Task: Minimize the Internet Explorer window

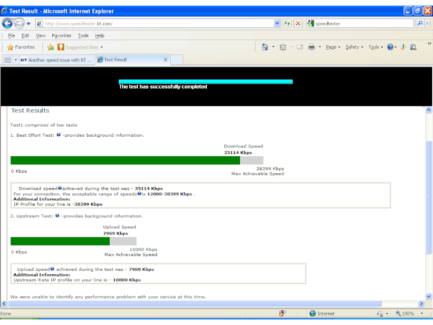Action: (x=408, y=11)
